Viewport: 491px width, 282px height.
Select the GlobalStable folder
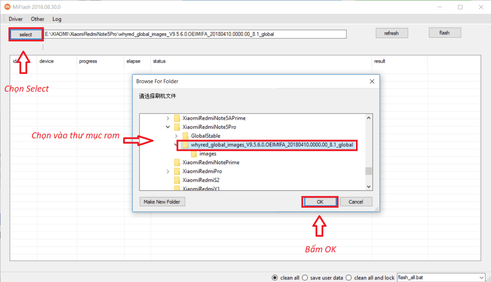206,136
